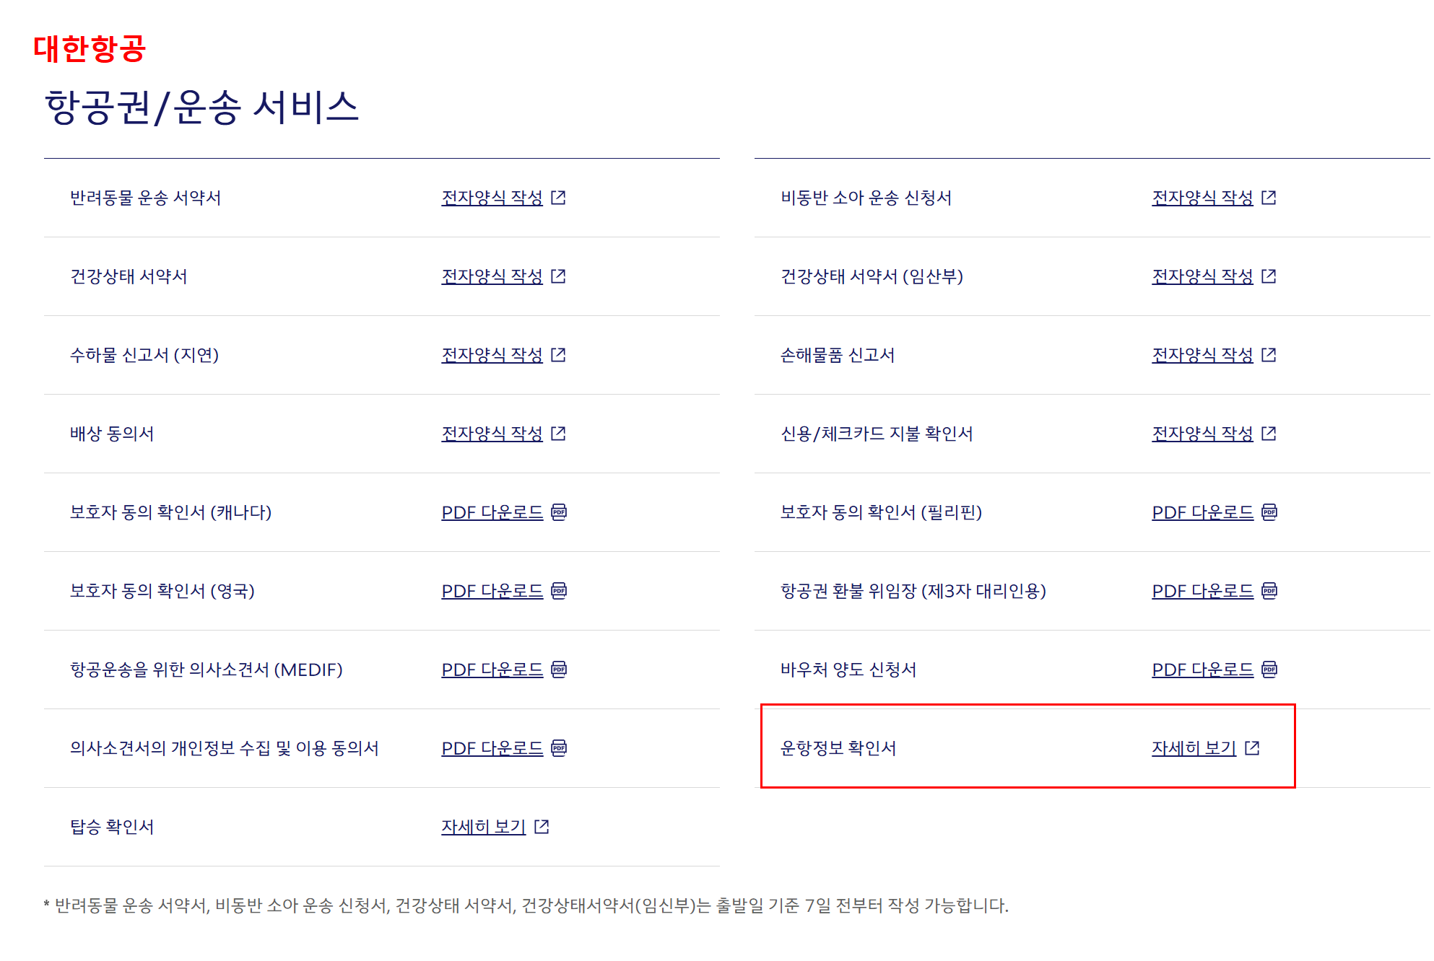Download PDF for 보호자 동의 확인서 (영국)

point(492,591)
